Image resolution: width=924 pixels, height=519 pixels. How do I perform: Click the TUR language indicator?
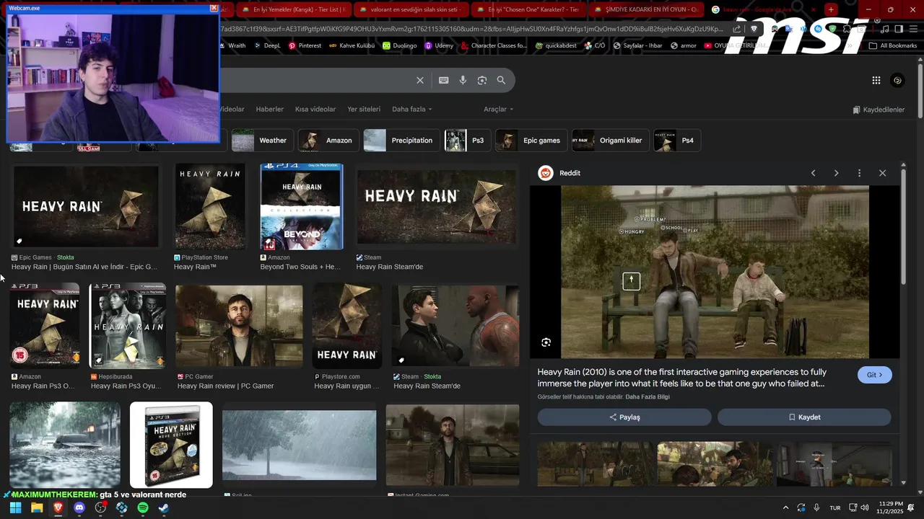coord(835,507)
